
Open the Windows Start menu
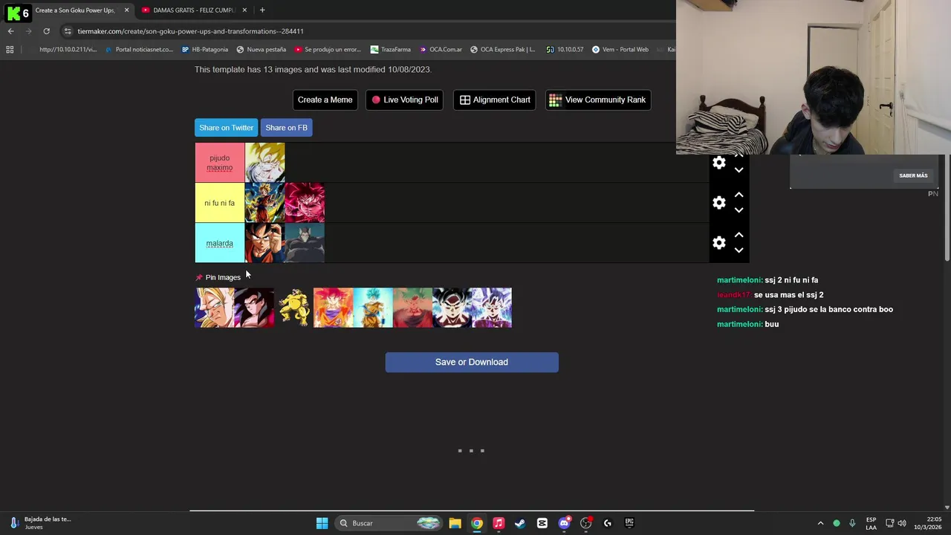coord(322,523)
